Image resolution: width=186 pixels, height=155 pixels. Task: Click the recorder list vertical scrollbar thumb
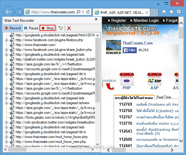pos(97,70)
